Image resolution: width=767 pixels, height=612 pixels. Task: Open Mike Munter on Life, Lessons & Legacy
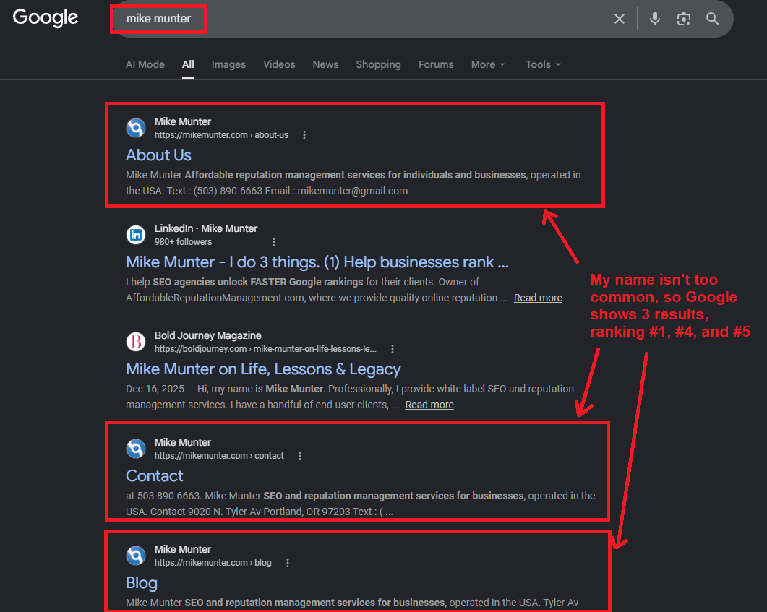point(263,369)
